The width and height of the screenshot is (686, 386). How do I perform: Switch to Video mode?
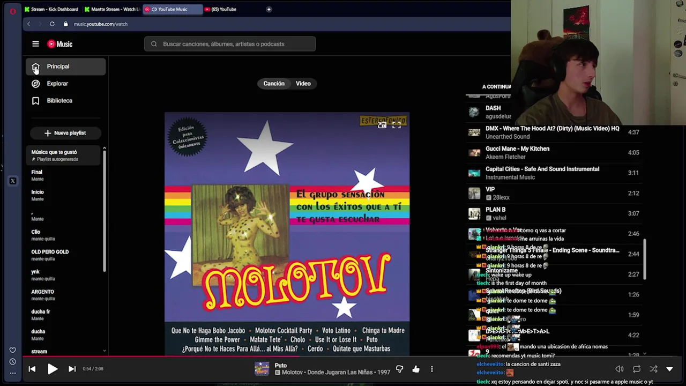point(303,84)
